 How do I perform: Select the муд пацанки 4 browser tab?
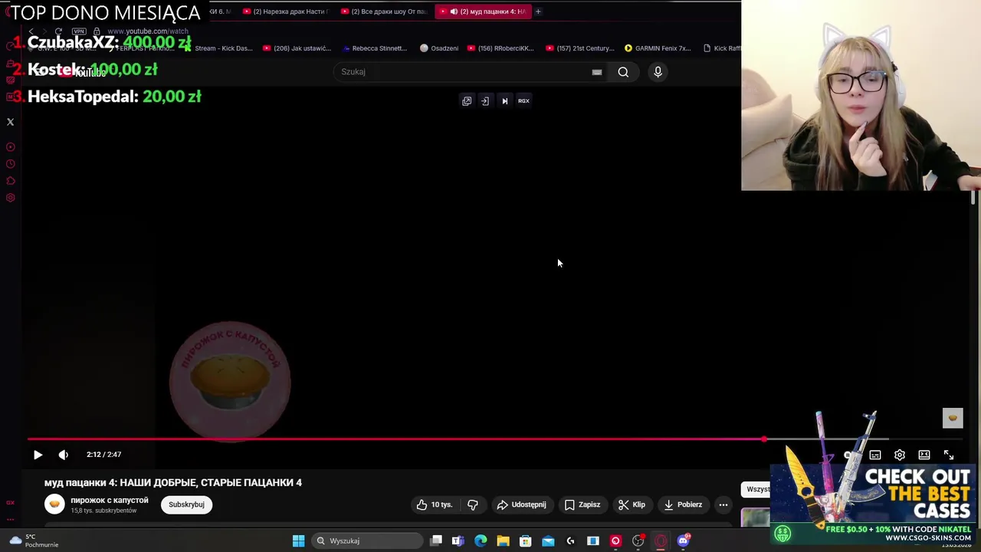[483, 11]
